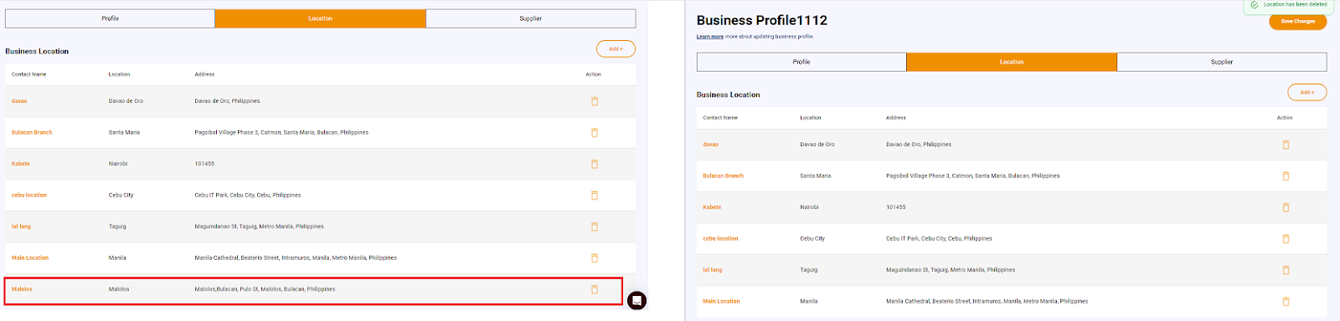Remove cebu location in the list containing Malolos
The image size is (1340, 321).
[x=595, y=195]
